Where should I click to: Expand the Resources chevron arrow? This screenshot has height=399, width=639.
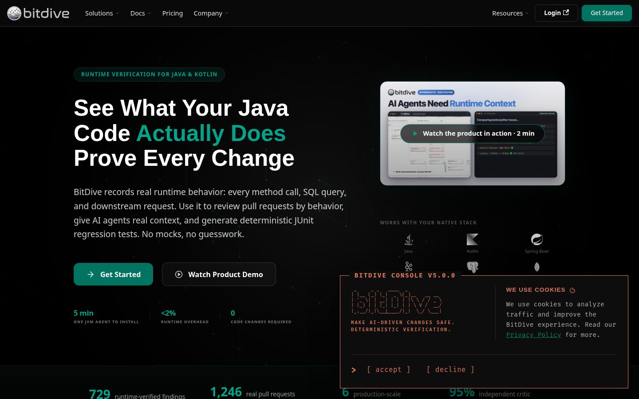click(x=527, y=13)
